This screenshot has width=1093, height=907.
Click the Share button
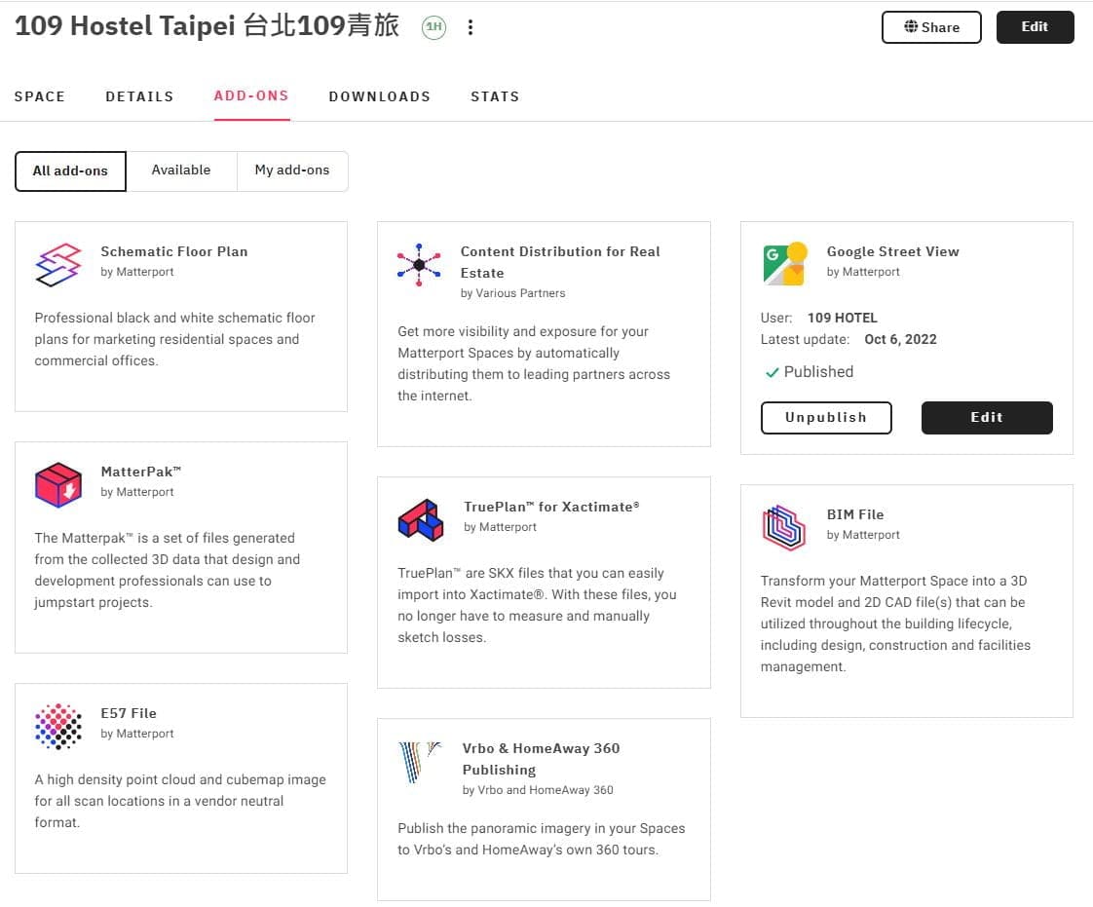coord(931,27)
